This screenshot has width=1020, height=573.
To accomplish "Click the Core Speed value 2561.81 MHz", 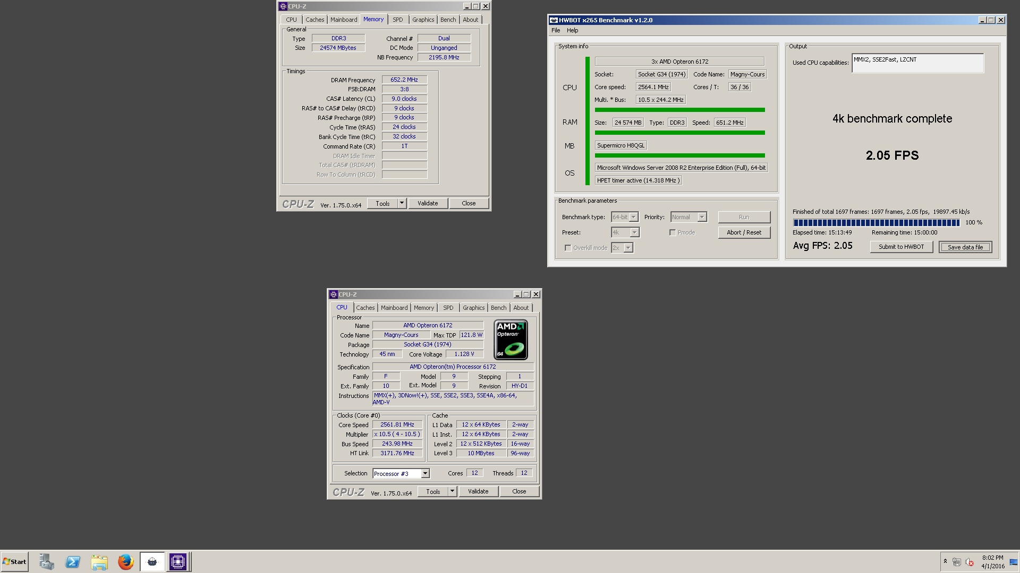I will pos(397,424).
